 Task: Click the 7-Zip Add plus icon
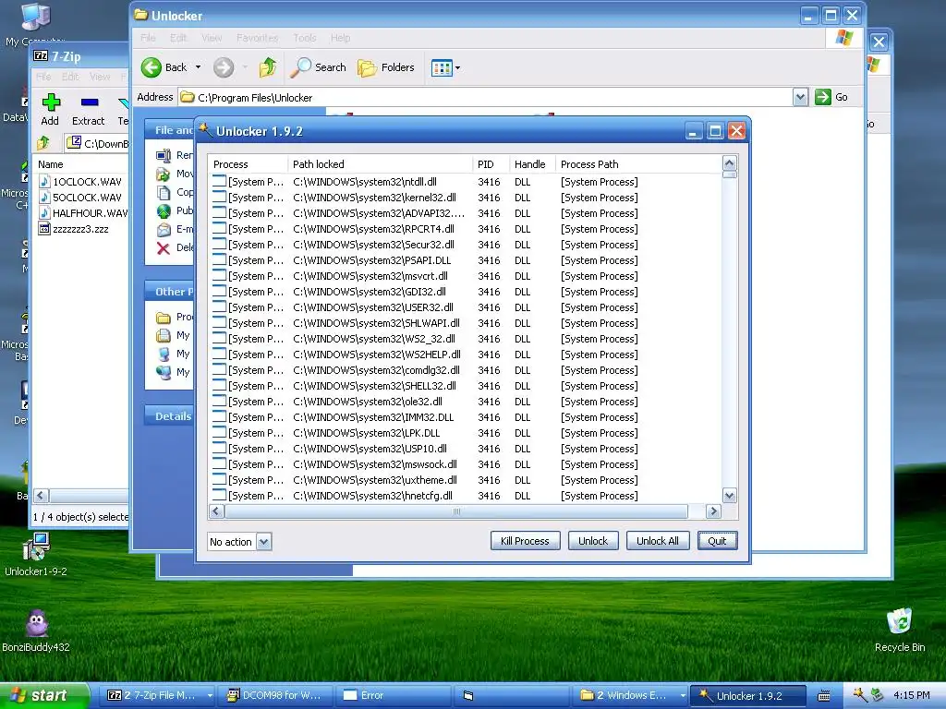tap(51, 102)
